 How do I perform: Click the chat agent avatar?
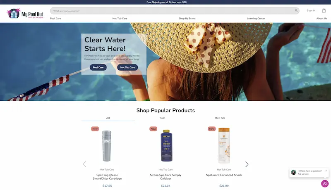(x=294, y=172)
